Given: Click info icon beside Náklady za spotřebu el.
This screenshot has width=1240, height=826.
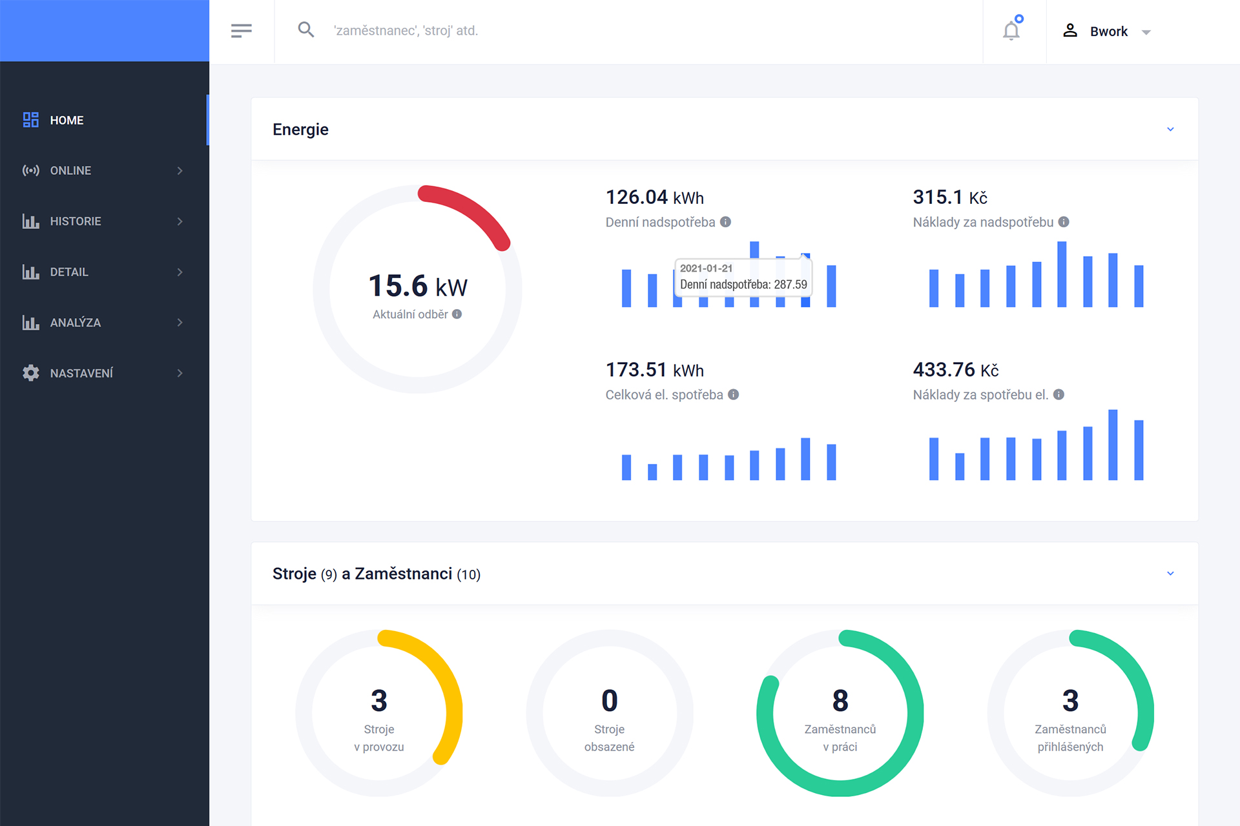Looking at the screenshot, I should 1059,394.
